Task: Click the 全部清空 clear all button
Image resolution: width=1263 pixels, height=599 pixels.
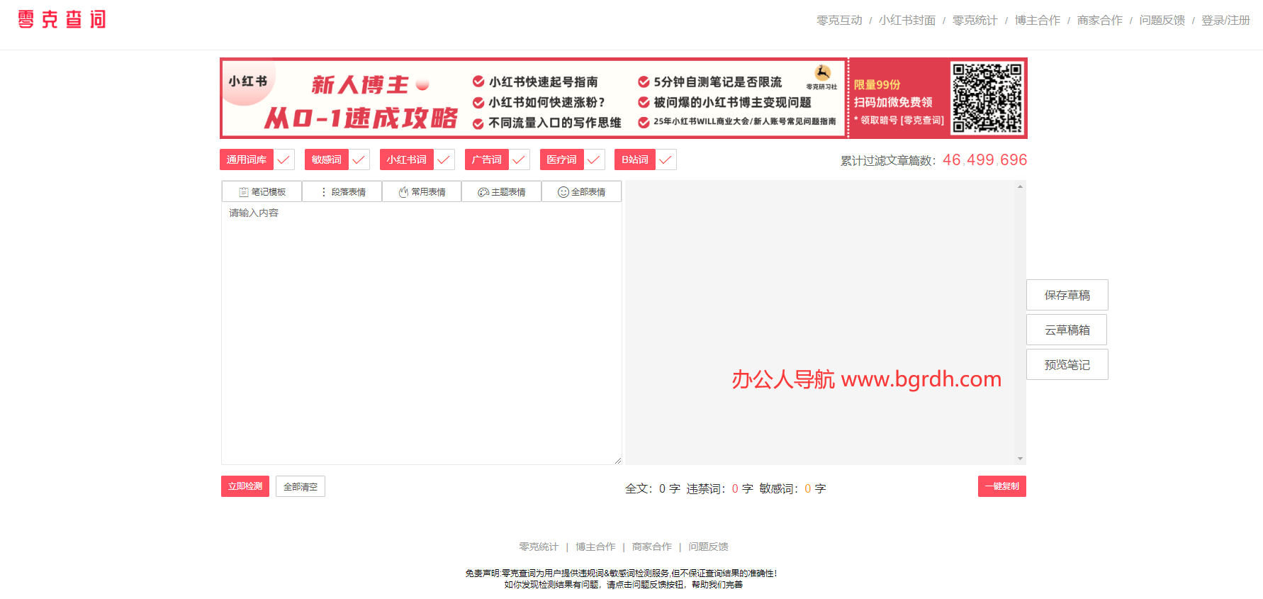Action: click(301, 486)
